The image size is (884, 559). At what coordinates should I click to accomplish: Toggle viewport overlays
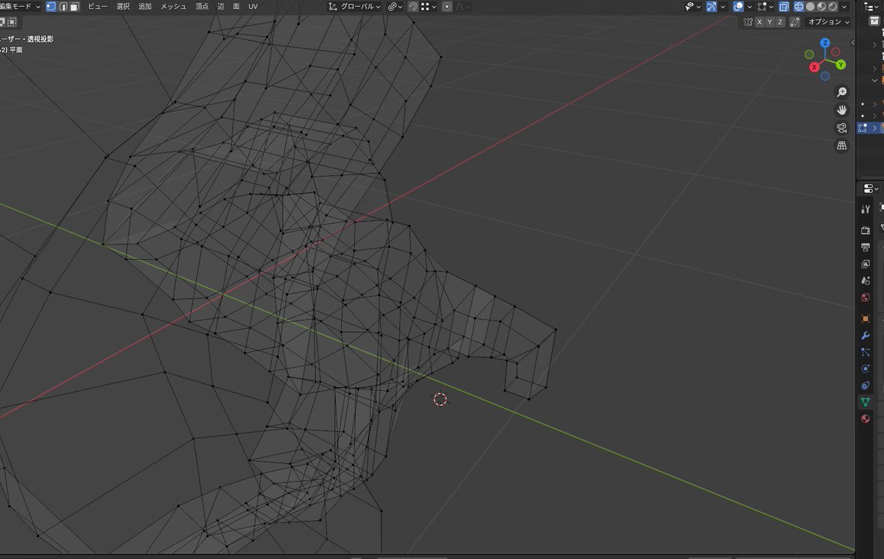[x=738, y=7]
